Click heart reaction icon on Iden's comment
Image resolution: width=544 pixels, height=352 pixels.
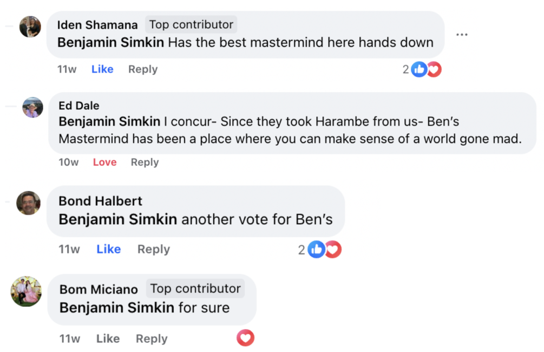(x=434, y=69)
